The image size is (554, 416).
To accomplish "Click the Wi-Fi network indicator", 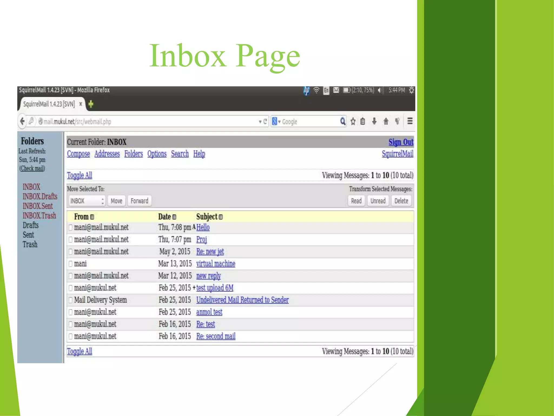I will point(316,90).
